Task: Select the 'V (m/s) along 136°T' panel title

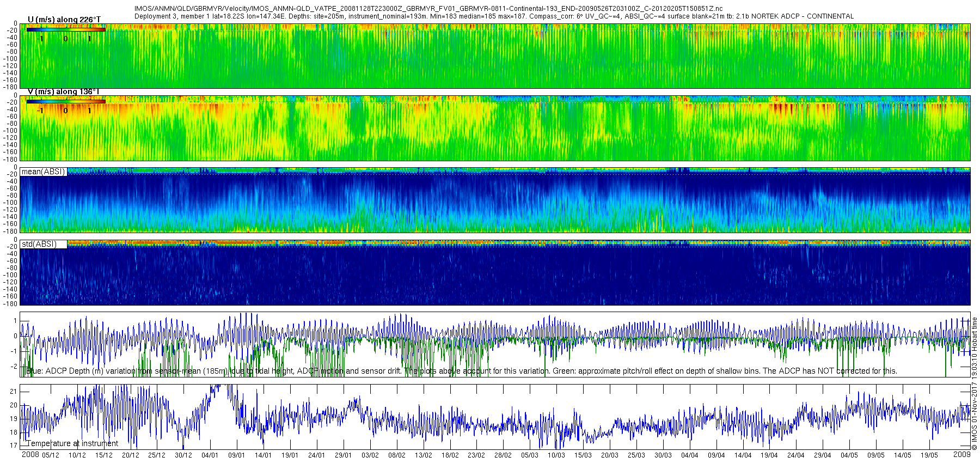Action: (x=64, y=92)
